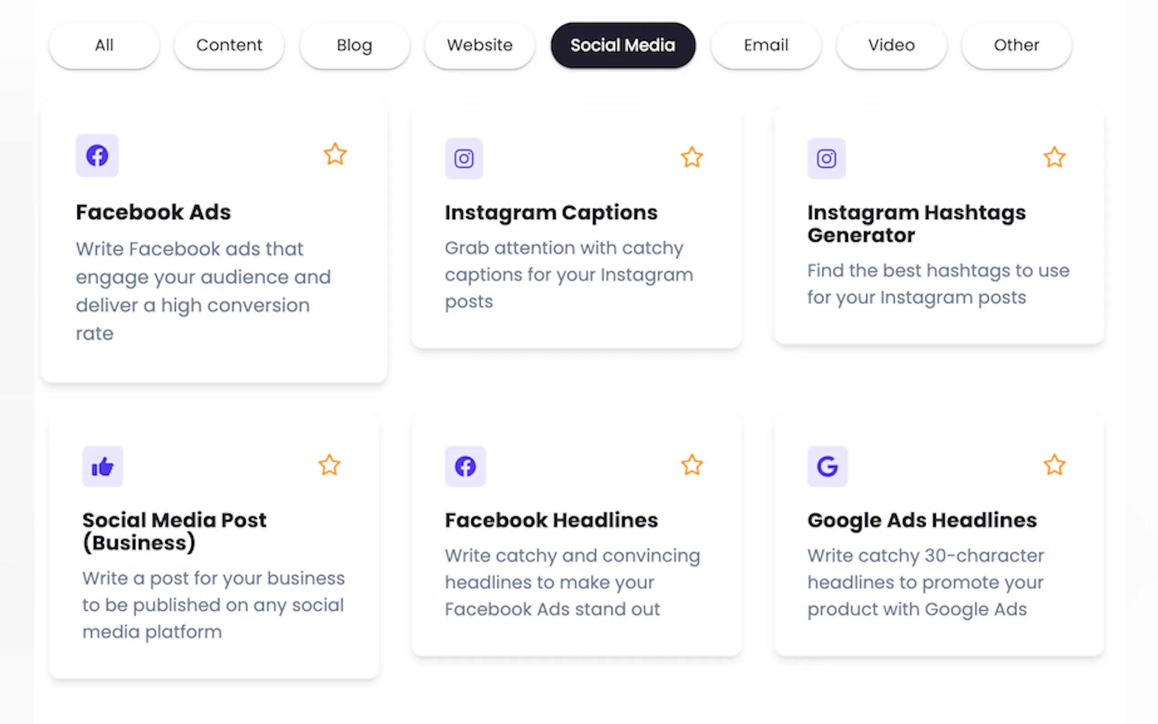Click the thumbs-up icon on Social Media Post card
The image size is (1158, 724).
pos(103,466)
